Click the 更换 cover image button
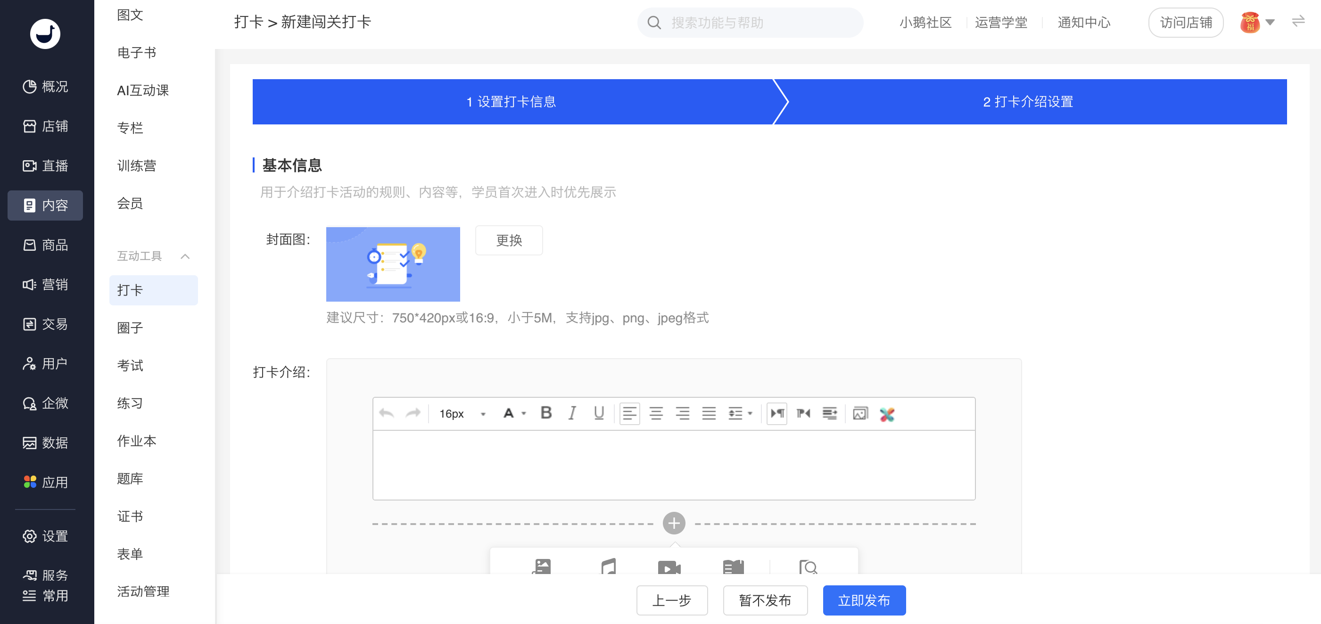 coord(508,240)
